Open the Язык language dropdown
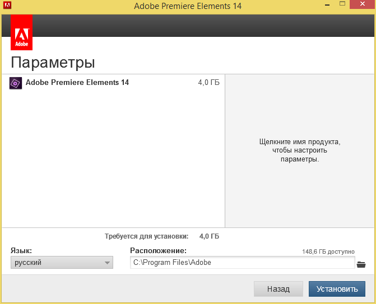The width and height of the screenshot is (376, 304). (x=62, y=263)
